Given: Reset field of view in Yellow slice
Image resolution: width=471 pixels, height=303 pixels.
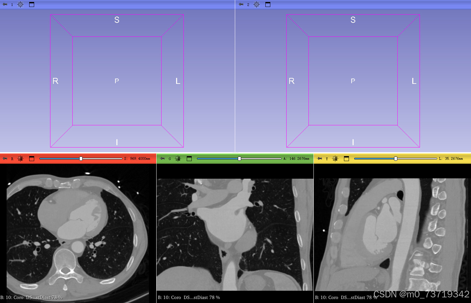Looking at the screenshot, I should pyautogui.click(x=335, y=159).
